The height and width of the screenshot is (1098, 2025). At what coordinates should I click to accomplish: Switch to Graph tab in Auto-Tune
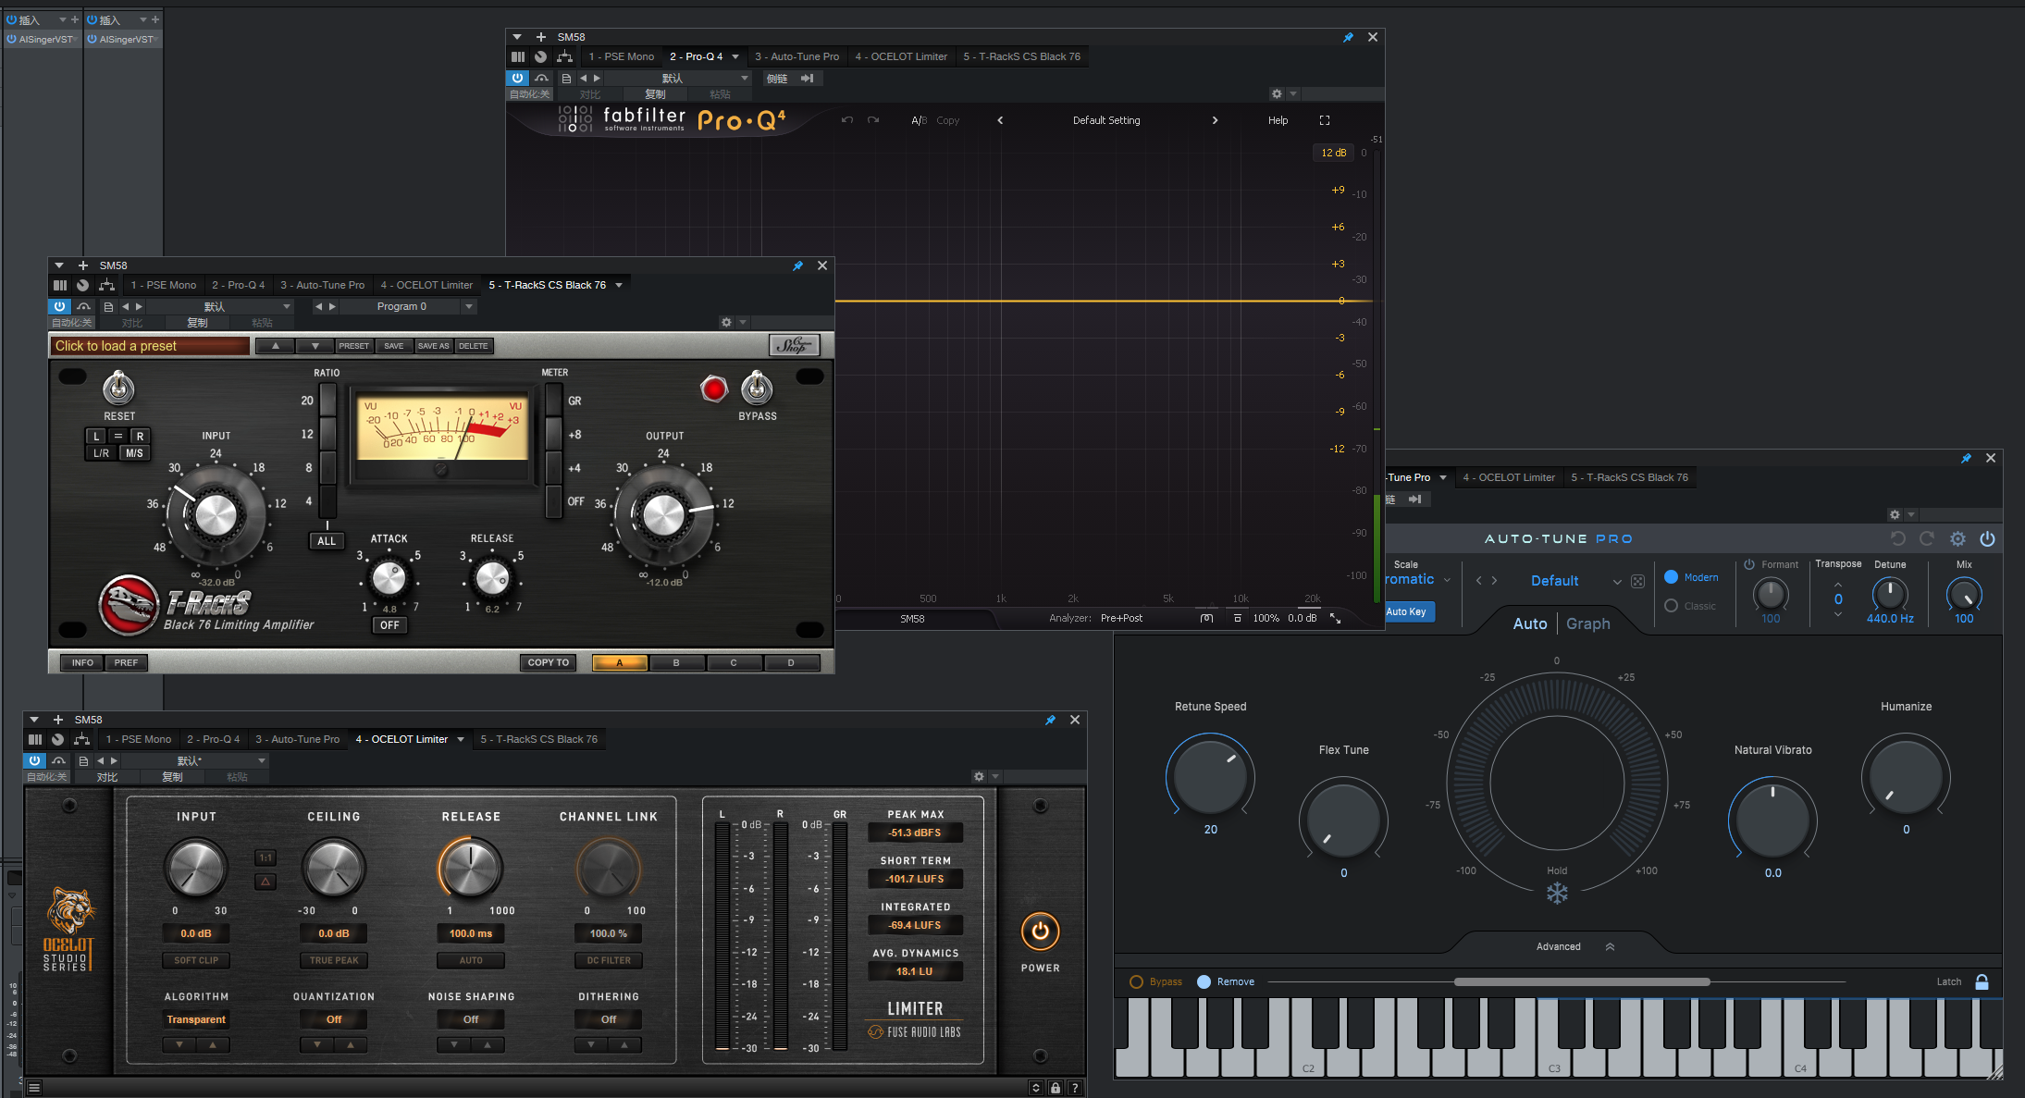pos(1587,623)
